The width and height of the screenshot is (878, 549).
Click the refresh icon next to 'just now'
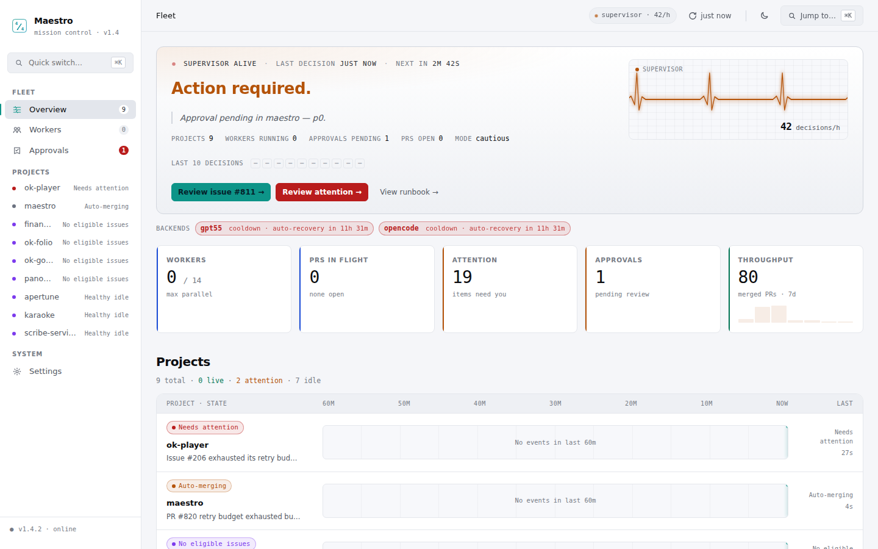point(693,16)
